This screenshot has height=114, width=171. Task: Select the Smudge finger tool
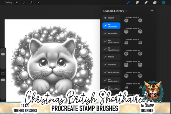click(x=137, y=2)
